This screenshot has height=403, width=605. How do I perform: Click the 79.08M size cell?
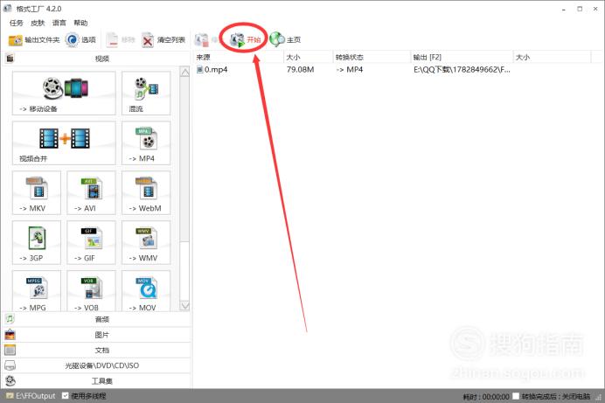pos(300,69)
